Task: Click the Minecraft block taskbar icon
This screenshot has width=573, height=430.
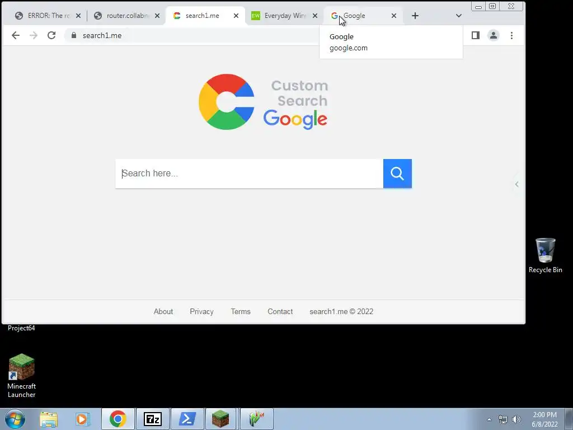Action: click(220, 419)
